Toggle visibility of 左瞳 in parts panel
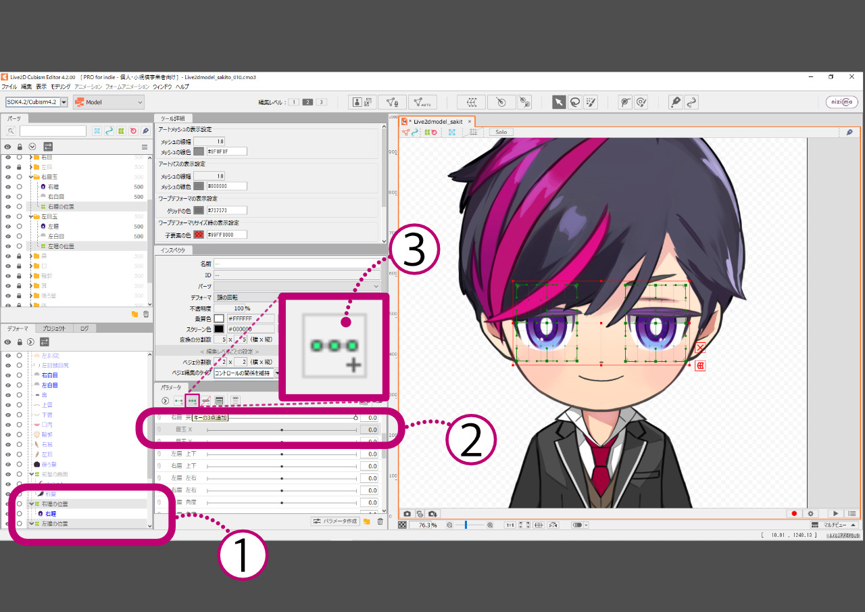 (x=8, y=227)
